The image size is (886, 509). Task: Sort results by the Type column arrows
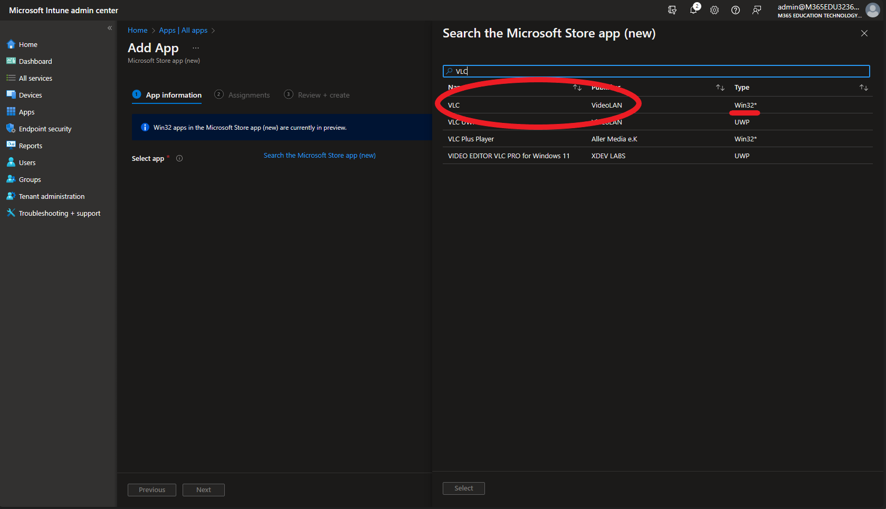click(864, 88)
